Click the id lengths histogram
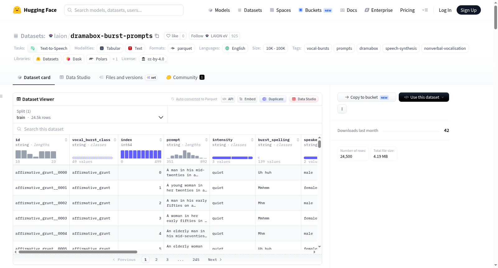 click(x=36, y=154)
